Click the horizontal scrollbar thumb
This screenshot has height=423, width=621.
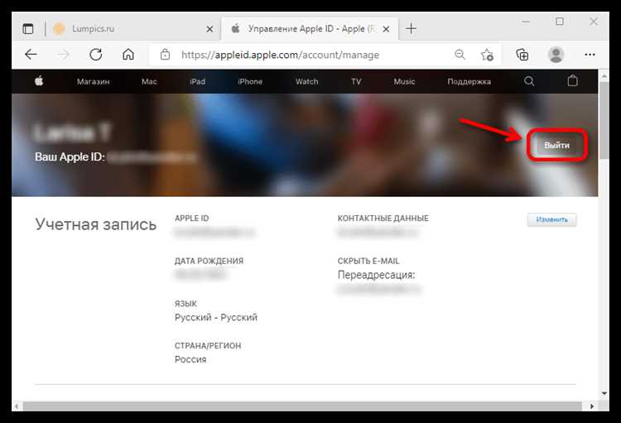click(x=302, y=406)
